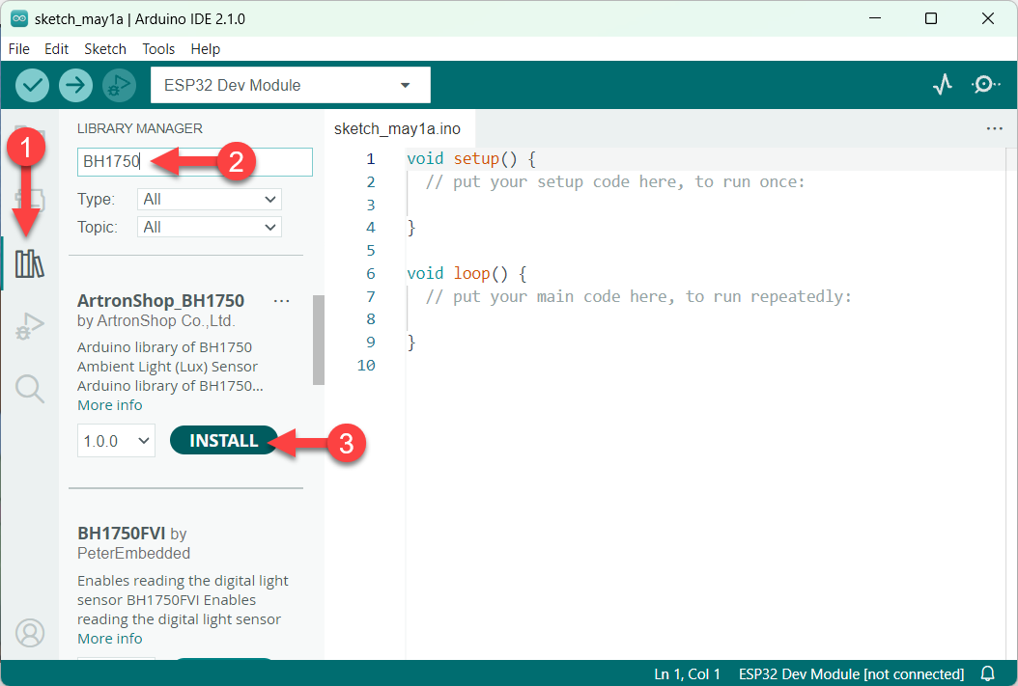Open the account profile icon
Image resolution: width=1018 pixels, height=686 pixels.
[30, 633]
